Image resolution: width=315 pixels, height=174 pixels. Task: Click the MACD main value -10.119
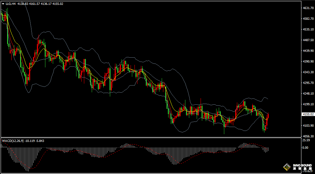click(29, 141)
